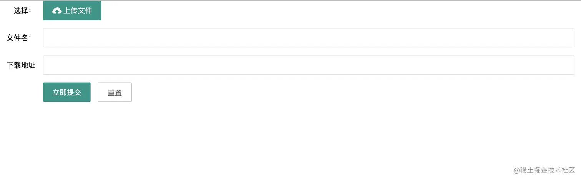Screen dimensions: 581x180
Task: Click the cloud upload icon
Action: click(x=57, y=11)
